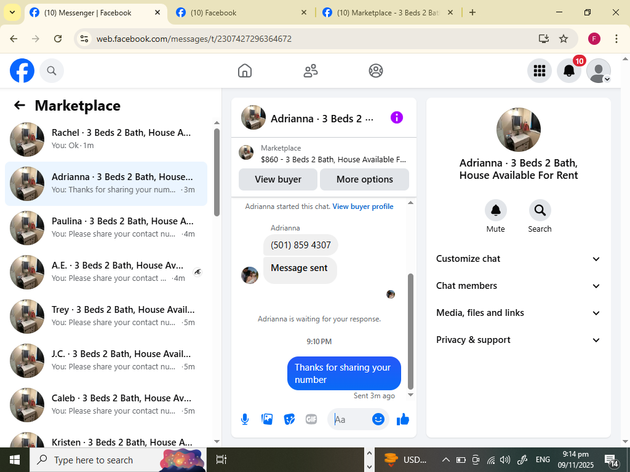Search in conversation magnifier icon

coord(540,210)
